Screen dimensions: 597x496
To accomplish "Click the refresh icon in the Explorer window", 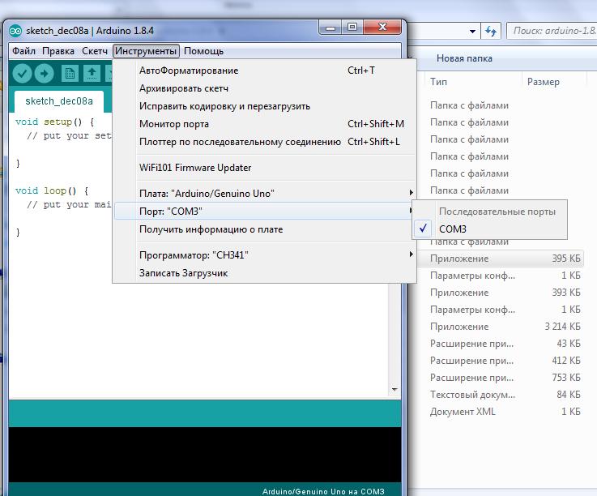I will [x=491, y=31].
